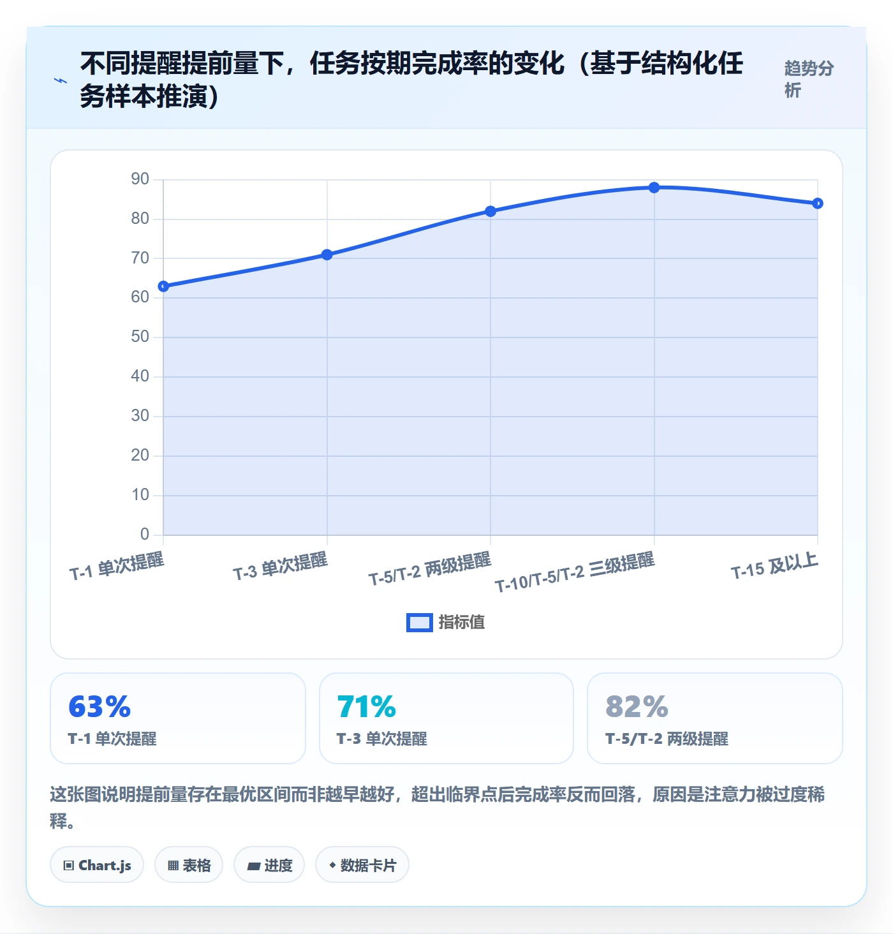Image resolution: width=893 pixels, height=934 pixels.
Task: Click the x-axis label T-1 单次提醒
Action: [x=117, y=567]
